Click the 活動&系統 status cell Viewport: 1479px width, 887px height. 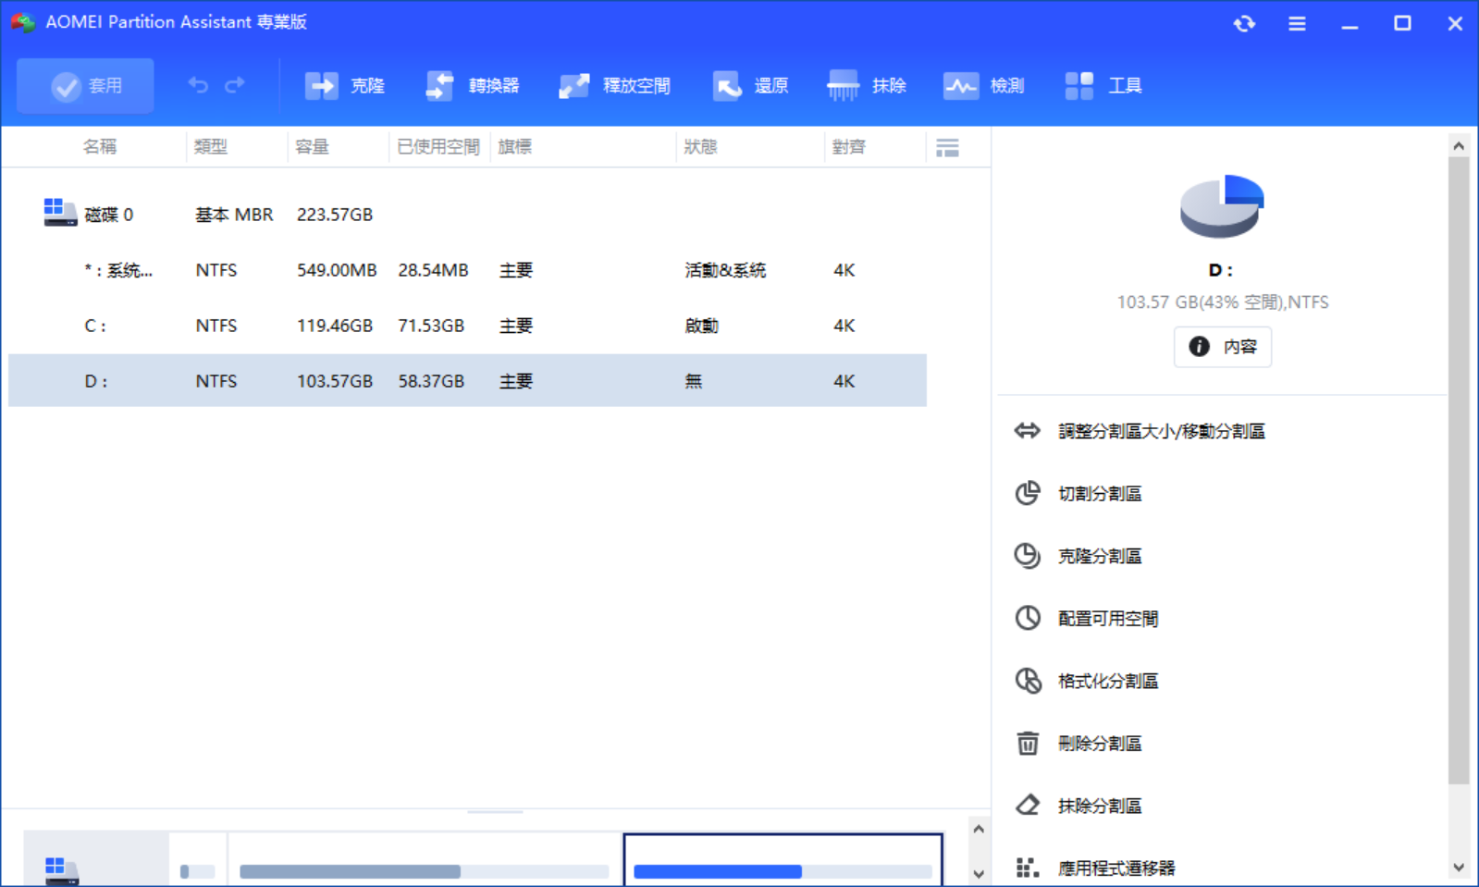[x=725, y=270]
